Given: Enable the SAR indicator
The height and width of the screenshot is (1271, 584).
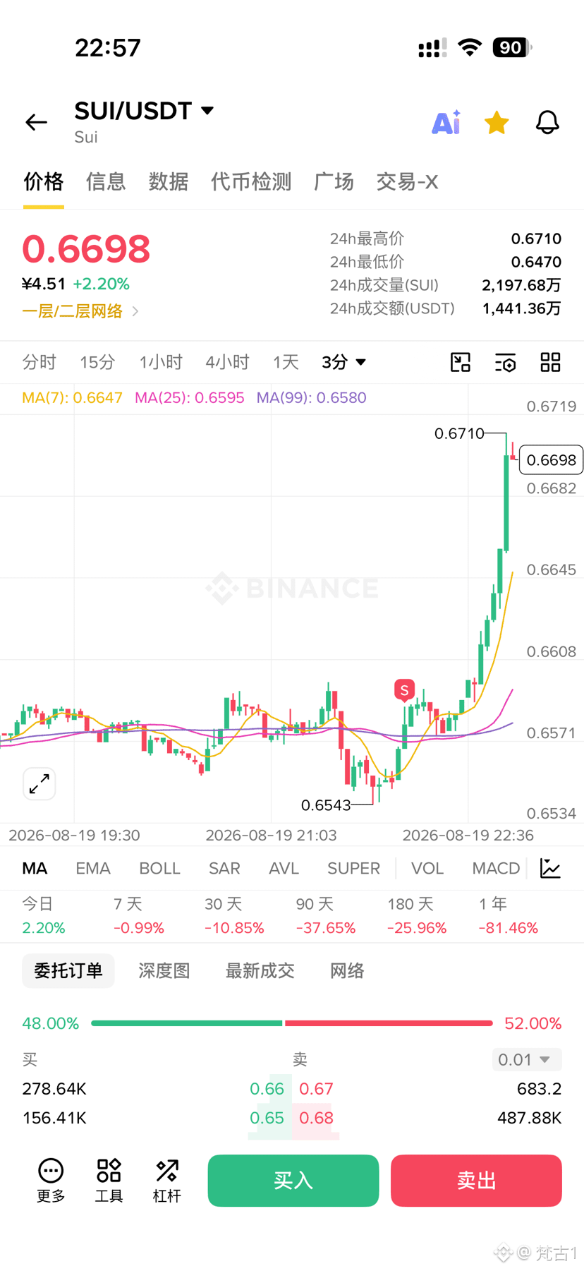Looking at the screenshot, I should 224,868.
